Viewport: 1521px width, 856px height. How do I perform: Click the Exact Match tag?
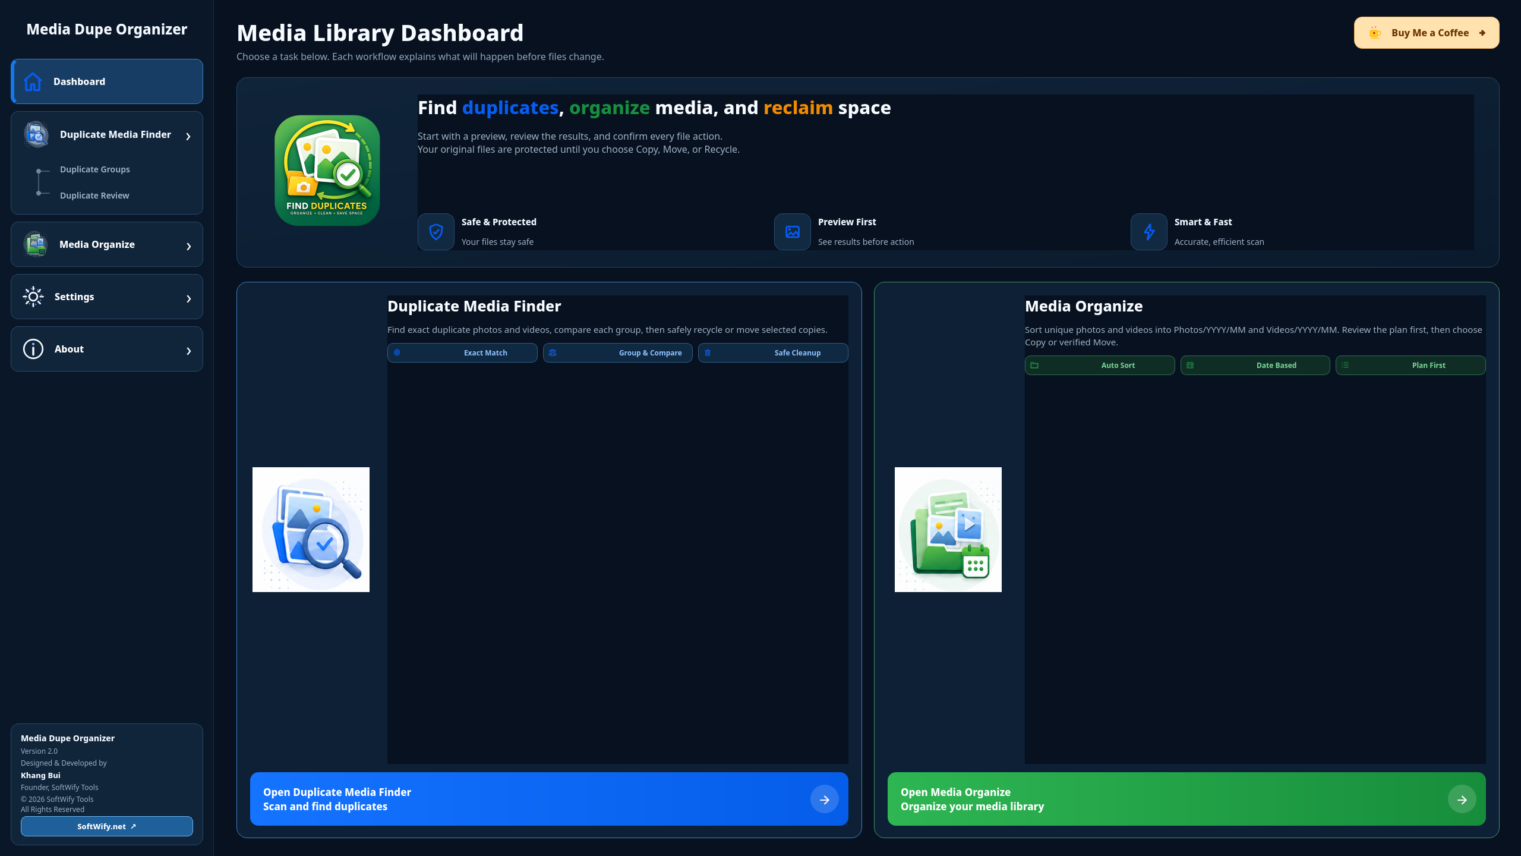(x=462, y=353)
